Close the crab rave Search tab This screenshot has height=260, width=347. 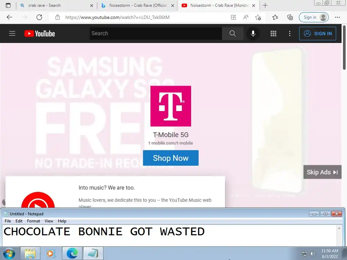point(91,5)
